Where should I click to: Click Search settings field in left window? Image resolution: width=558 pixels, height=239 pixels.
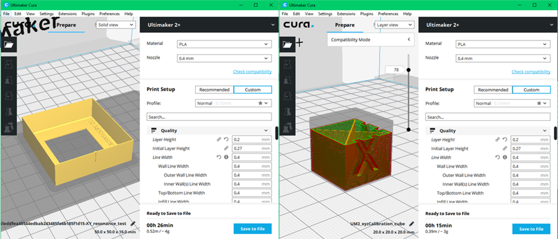pos(209,117)
